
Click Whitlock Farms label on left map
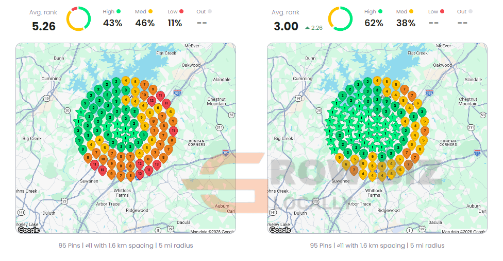pos(122,193)
